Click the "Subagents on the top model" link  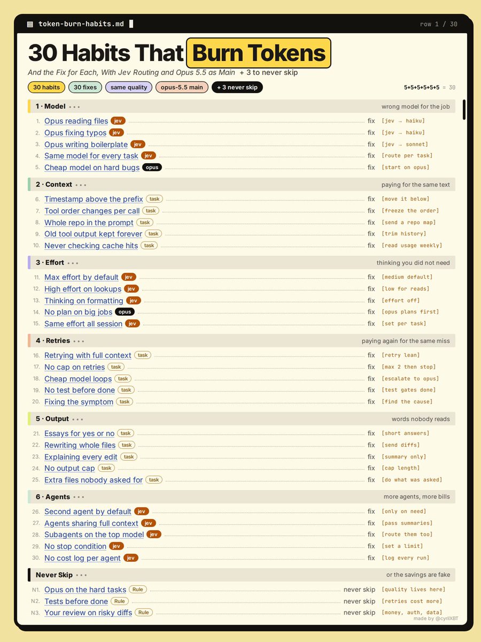(x=94, y=534)
